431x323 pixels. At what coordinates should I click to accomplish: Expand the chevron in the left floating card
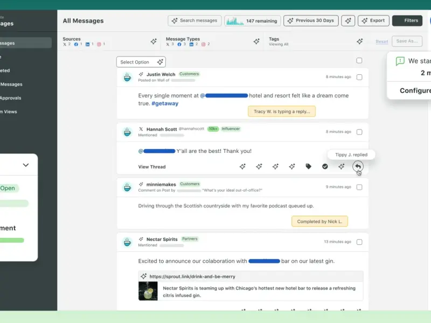click(25, 165)
